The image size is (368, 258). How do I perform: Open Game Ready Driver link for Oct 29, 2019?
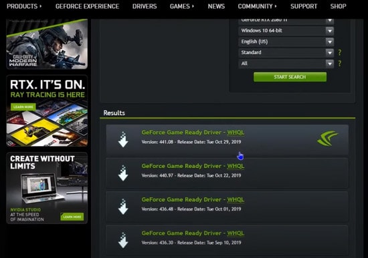[193, 133]
